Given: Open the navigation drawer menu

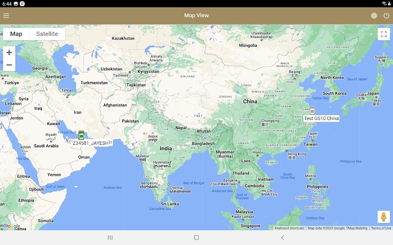Looking at the screenshot, I should [x=6, y=16].
